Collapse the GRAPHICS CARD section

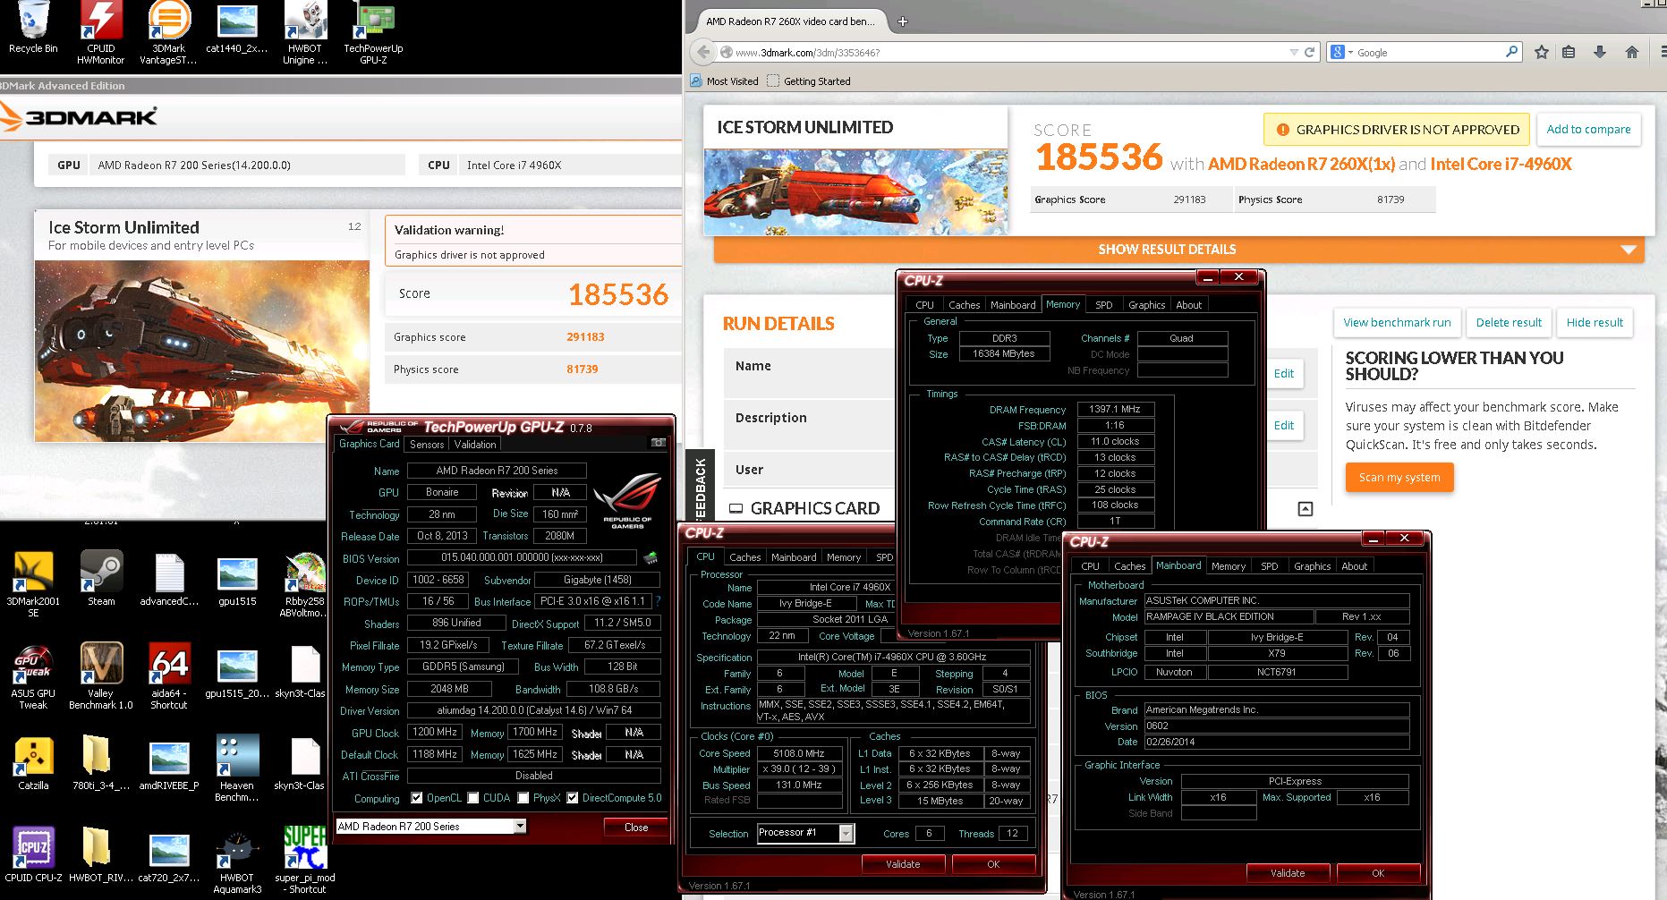(1306, 509)
